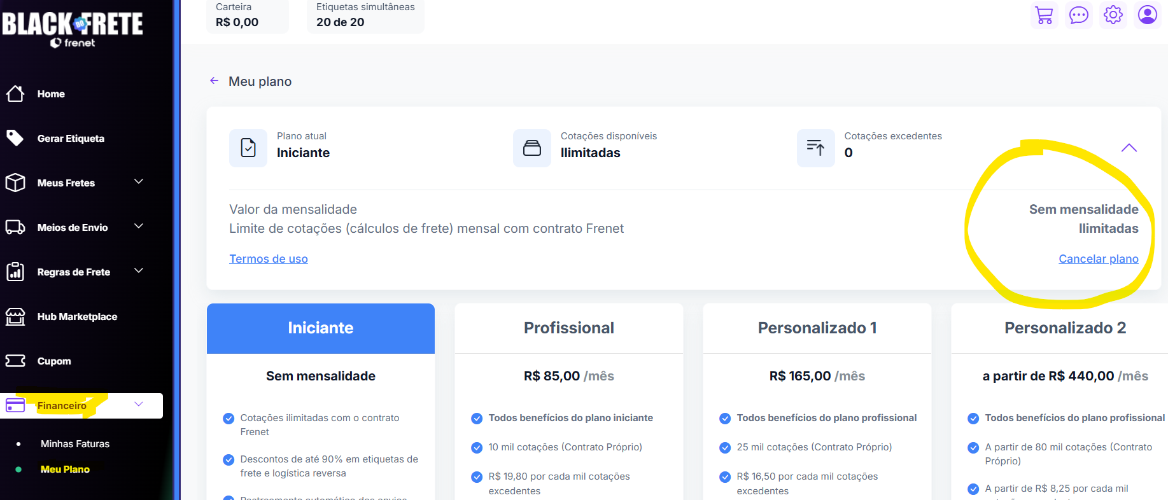Screen dimensions: 1168x500
Task: Open the chat support icon
Action: pos(1078,15)
